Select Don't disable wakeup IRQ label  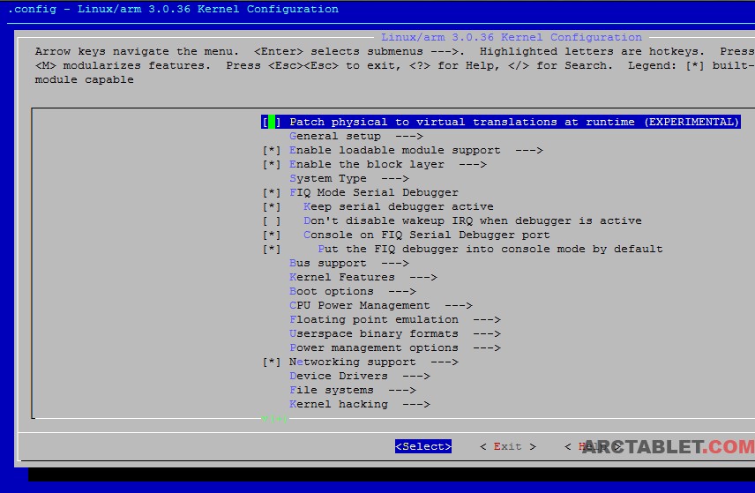coord(473,221)
